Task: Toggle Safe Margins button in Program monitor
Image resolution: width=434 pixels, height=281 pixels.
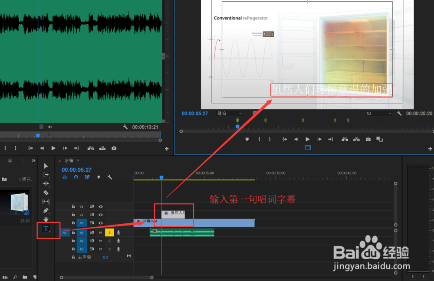Action: pyautogui.click(x=308, y=148)
